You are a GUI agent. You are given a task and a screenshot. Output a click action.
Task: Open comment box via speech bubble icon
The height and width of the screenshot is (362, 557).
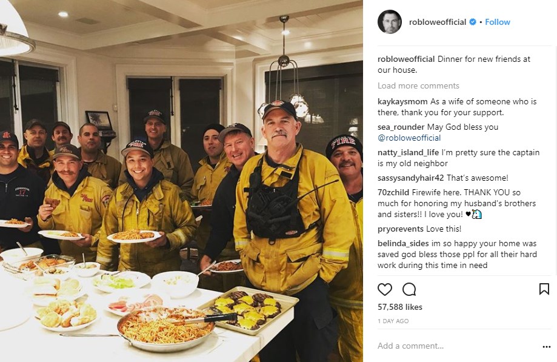[x=409, y=289]
